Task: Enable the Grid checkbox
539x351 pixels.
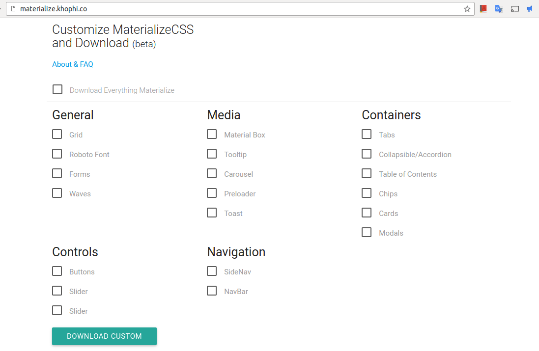Action: [57, 134]
